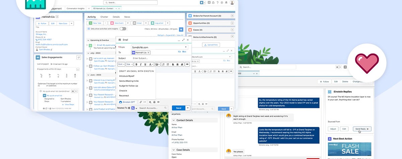The height and width of the screenshot is (159, 402).
Task: Open the text color picker in the composer
Action: point(151,64)
